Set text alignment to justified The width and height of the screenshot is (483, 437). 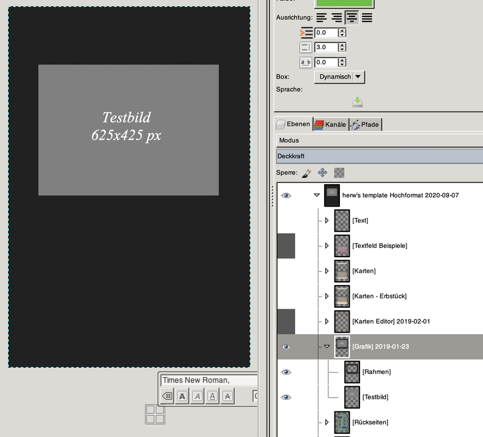(x=367, y=17)
